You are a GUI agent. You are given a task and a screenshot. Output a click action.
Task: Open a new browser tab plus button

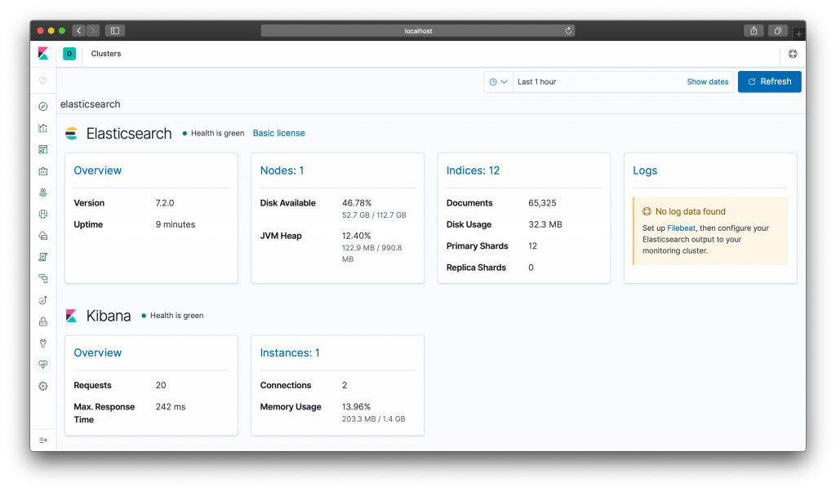pyautogui.click(x=798, y=34)
